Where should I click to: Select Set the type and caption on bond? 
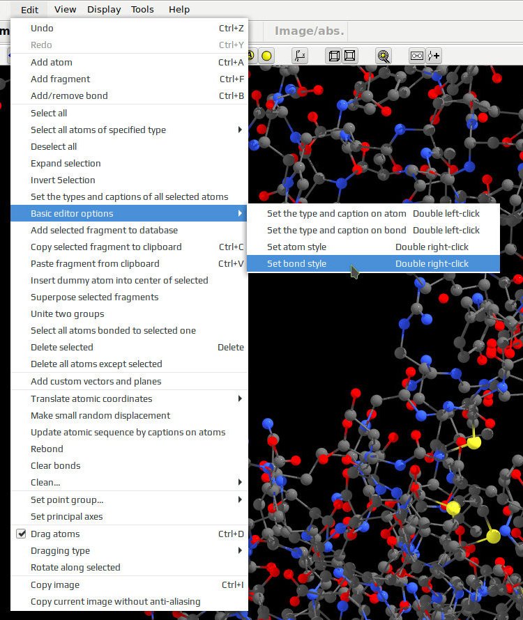373,230
